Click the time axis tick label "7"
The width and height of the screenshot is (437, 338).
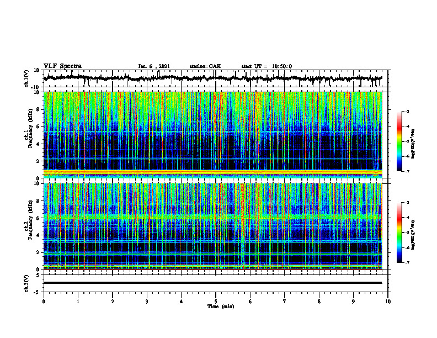point(285,302)
